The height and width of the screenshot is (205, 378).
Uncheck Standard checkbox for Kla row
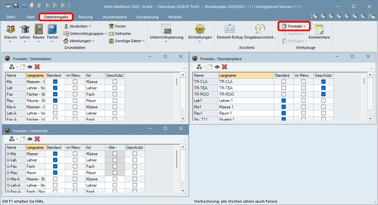coord(55,82)
